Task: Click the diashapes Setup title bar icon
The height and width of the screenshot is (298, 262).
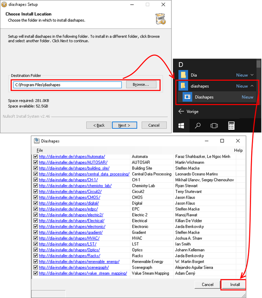Action: point(4,4)
